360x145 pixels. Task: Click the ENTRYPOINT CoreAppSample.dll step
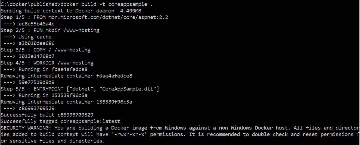[x=80, y=89]
